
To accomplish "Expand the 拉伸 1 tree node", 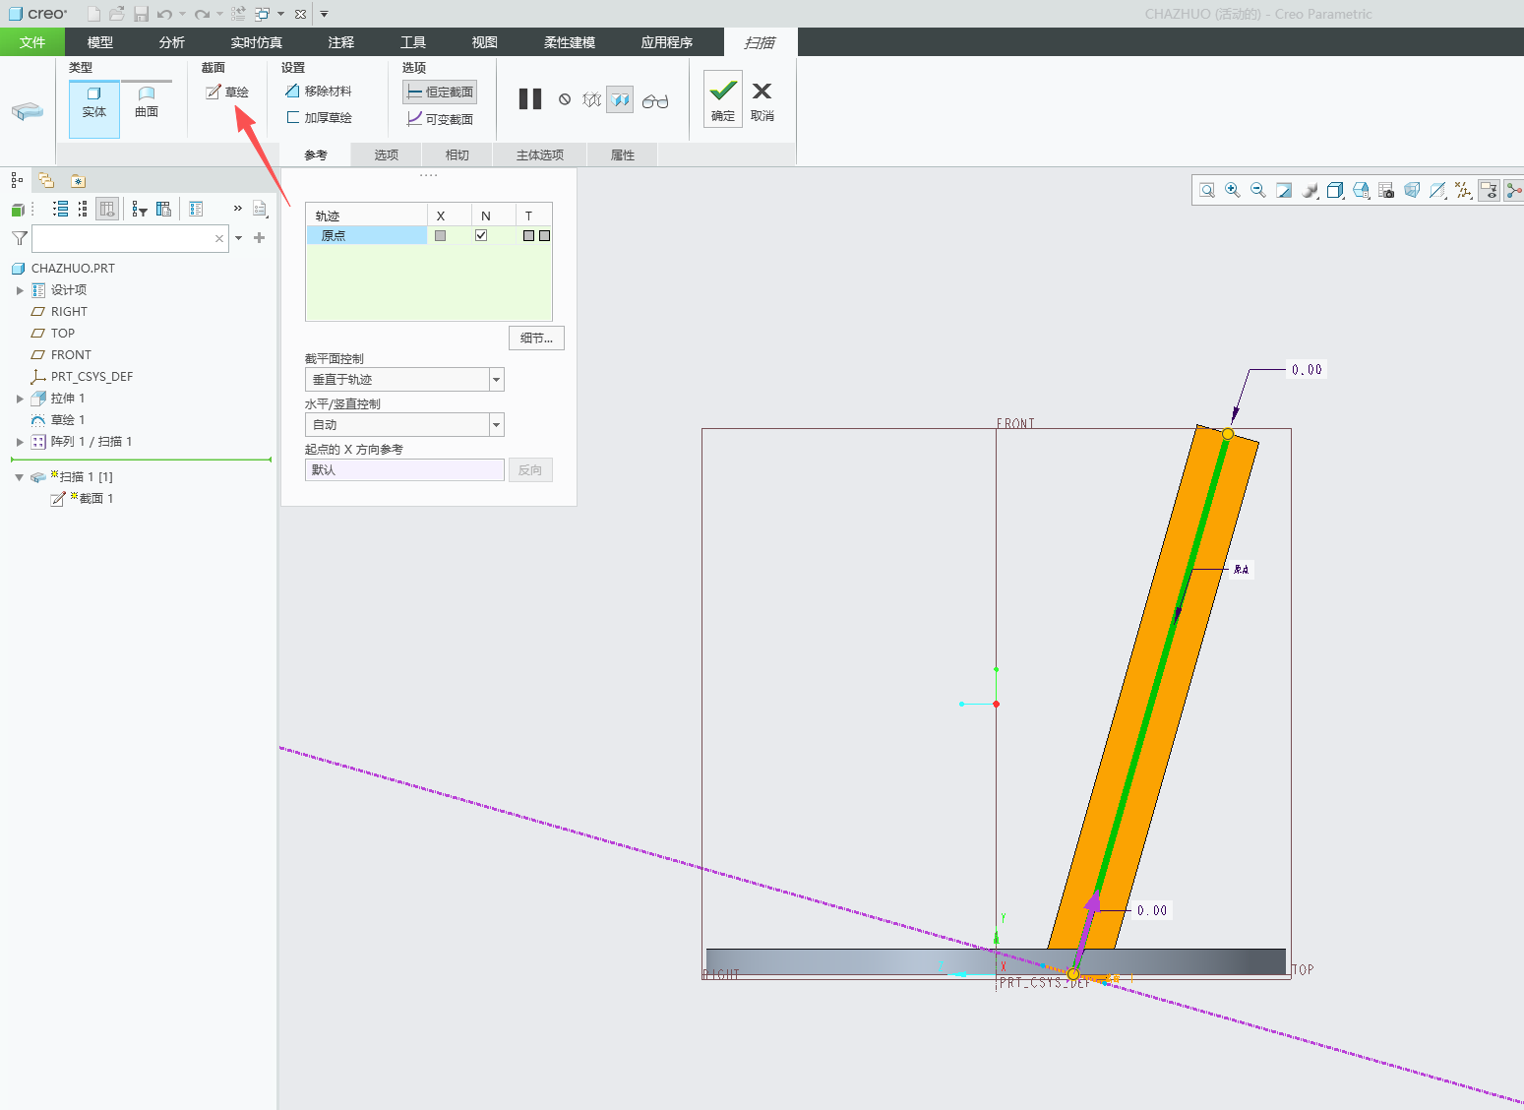I will tap(20, 399).
